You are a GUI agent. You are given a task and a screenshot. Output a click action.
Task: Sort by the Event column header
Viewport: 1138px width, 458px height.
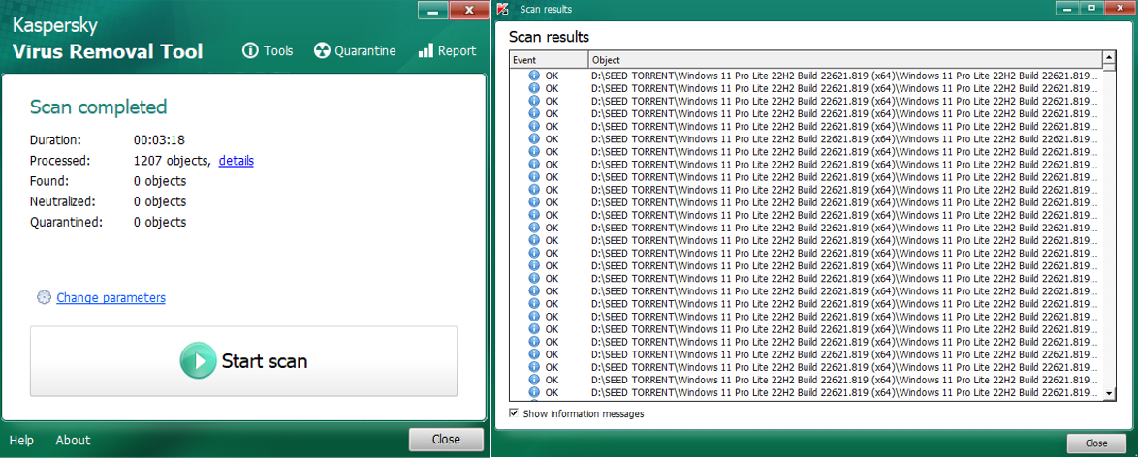pos(549,59)
